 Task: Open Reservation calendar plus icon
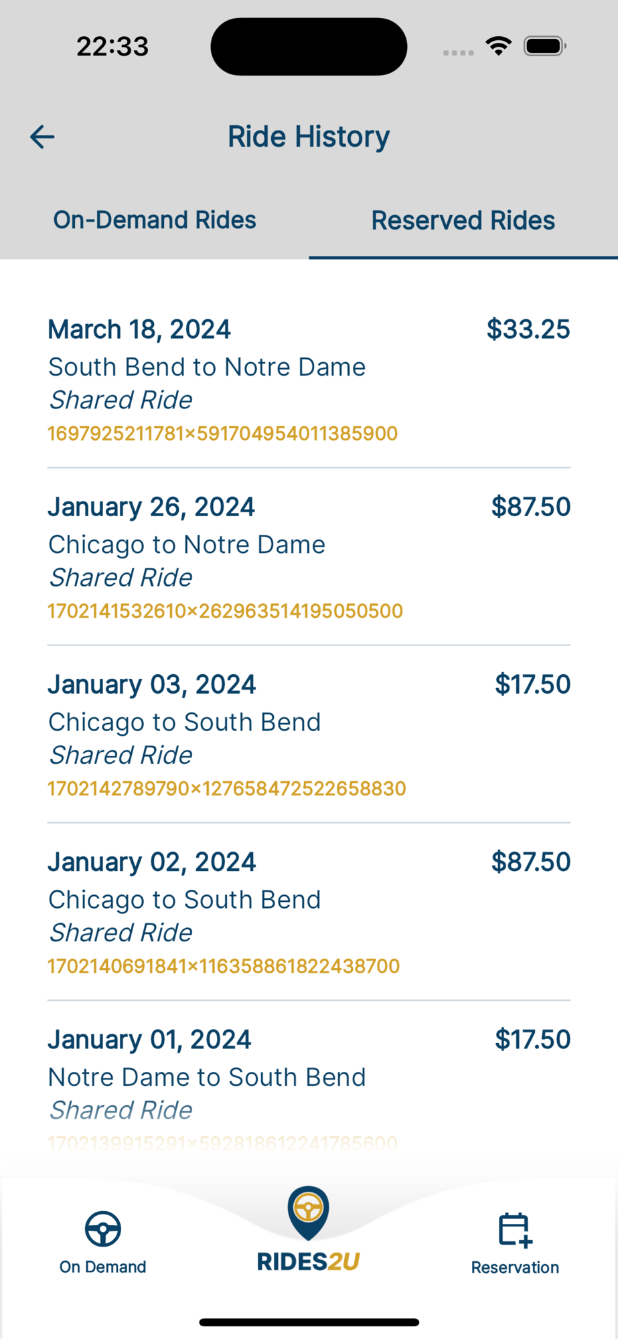(514, 1230)
